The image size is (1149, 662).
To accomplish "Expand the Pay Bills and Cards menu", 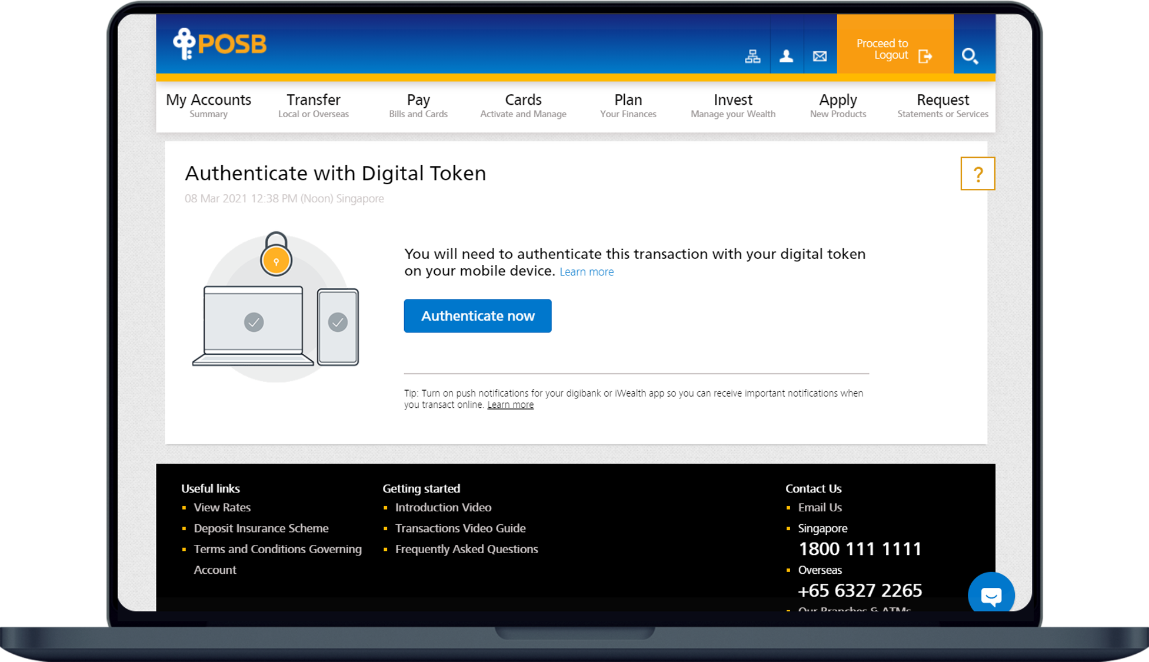I will (418, 105).
